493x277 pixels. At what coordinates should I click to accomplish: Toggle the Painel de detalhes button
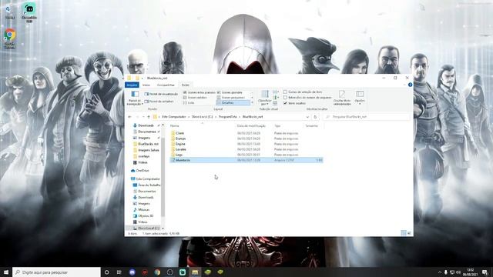coord(159,102)
